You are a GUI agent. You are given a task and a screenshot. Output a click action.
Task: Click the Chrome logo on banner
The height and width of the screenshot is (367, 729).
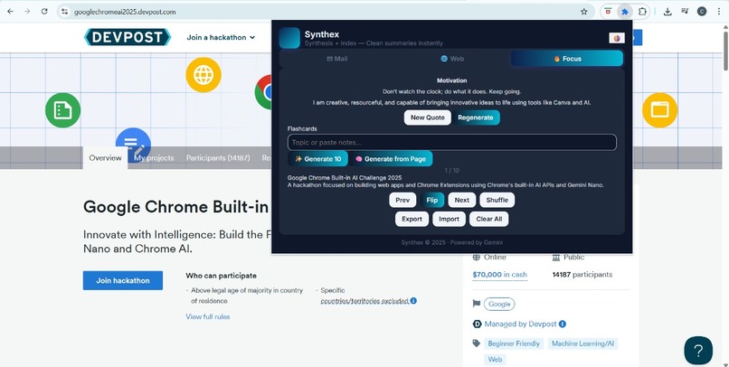263,92
